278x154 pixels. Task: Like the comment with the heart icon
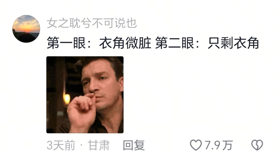[196, 145]
